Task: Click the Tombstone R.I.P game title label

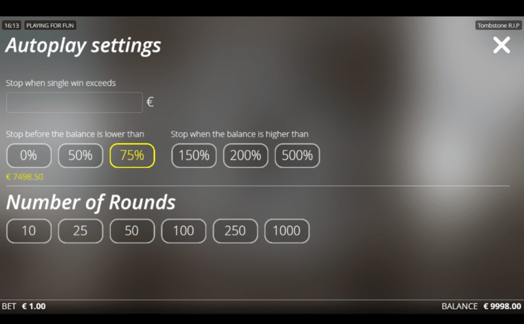Action: pyautogui.click(x=498, y=26)
